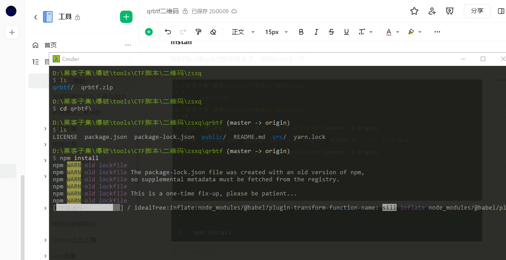Click the cloud sync icon
Viewport: 506px width, 260px height.
(x=234, y=11)
